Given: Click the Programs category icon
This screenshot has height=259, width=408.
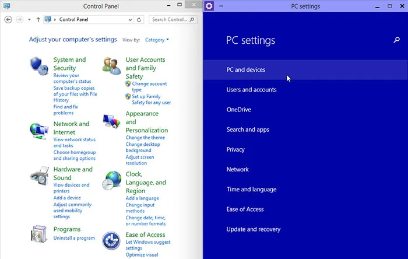Looking at the screenshot, I should 38,233.
